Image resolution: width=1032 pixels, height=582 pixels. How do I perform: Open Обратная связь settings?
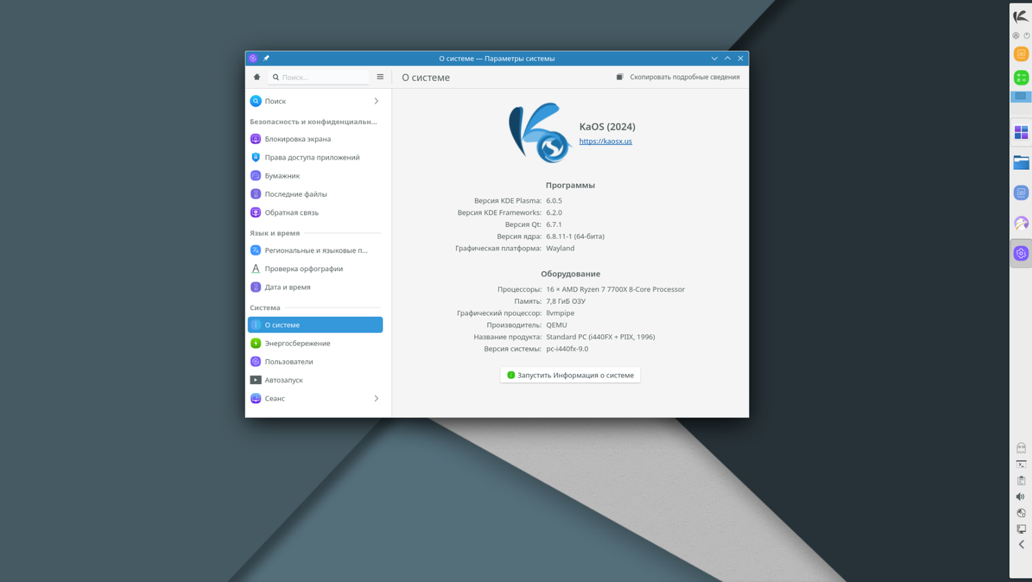click(315, 213)
